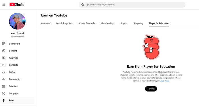Click the red apple mascot illustration
Screen dimensions: 199x107
(151, 47)
